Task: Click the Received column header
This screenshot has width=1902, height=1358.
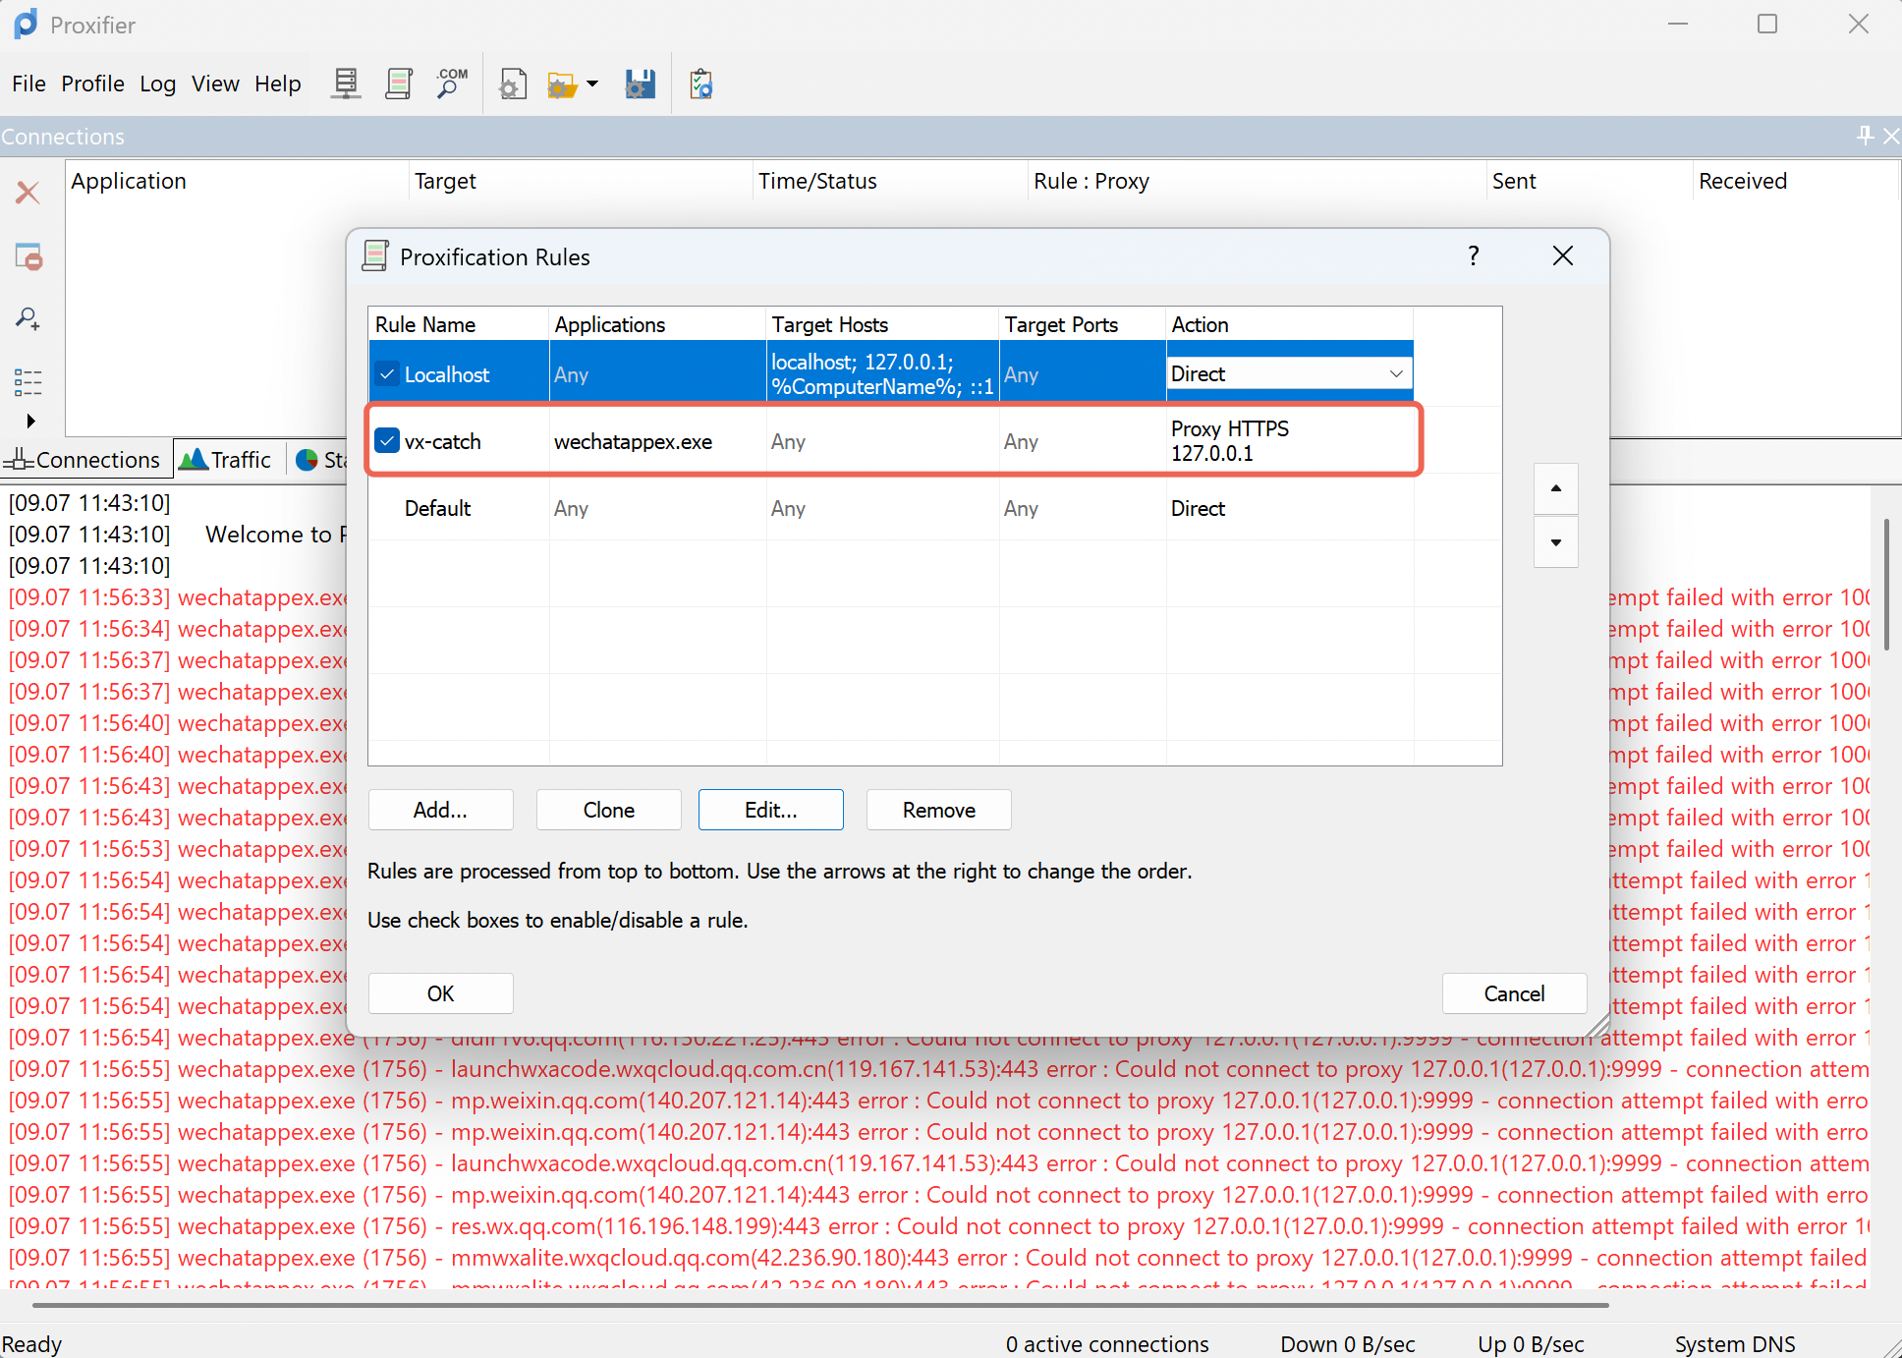Action: [1796, 181]
